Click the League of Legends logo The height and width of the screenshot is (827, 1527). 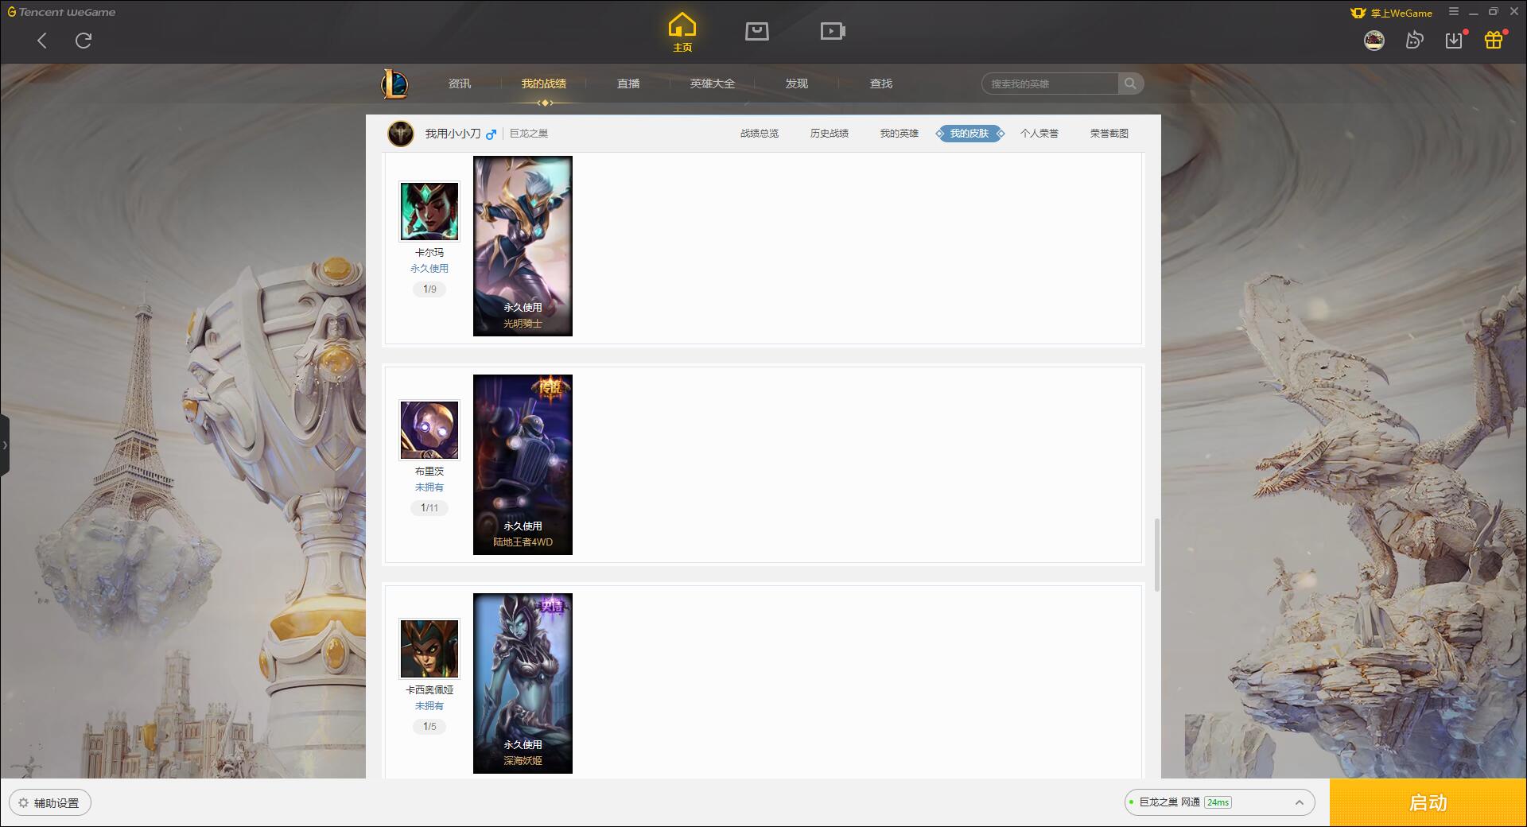tap(395, 83)
